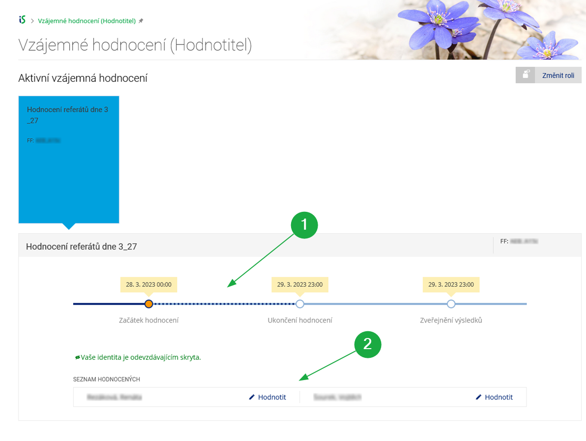This screenshot has width=586, height=441.
Task: Open the Vzájemné hodnocení (Hodnotitel) breadcrumb link
Action: tap(87, 21)
